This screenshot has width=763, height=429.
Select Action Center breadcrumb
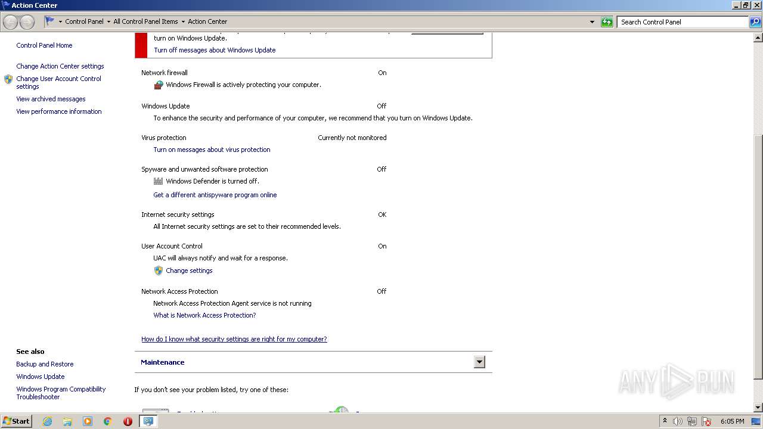207,21
